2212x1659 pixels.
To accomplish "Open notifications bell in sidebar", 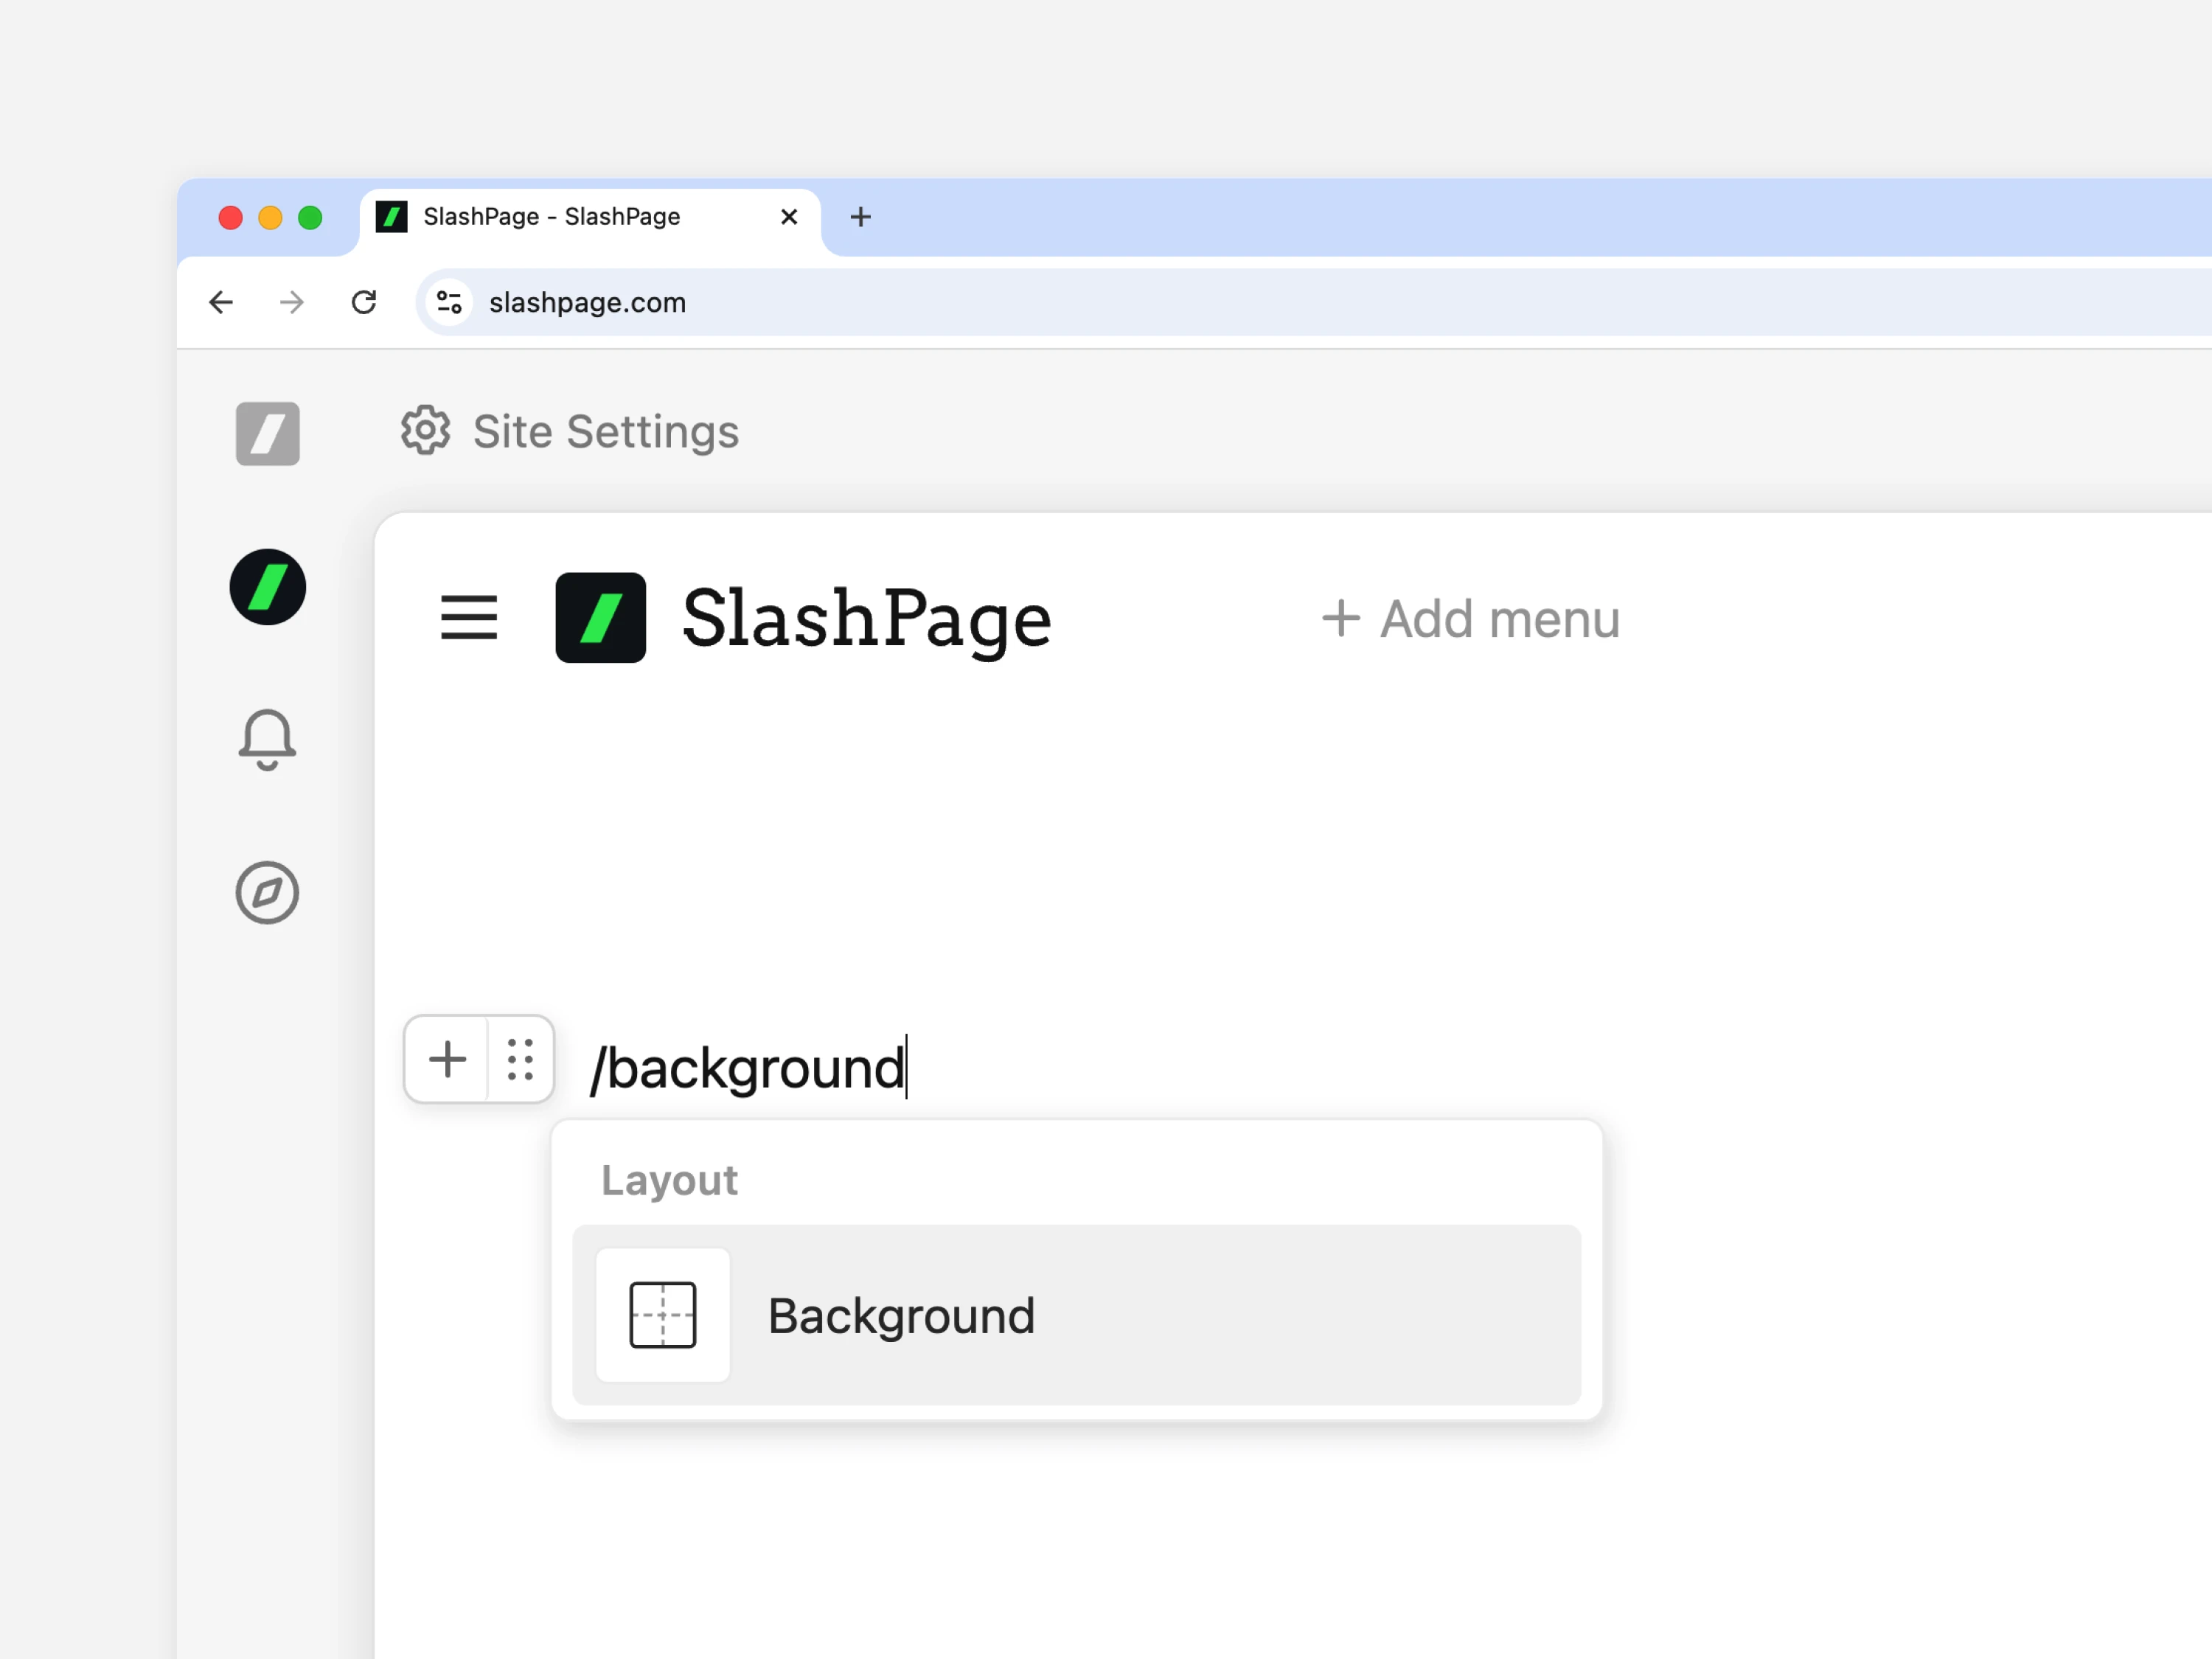I will click(x=267, y=740).
